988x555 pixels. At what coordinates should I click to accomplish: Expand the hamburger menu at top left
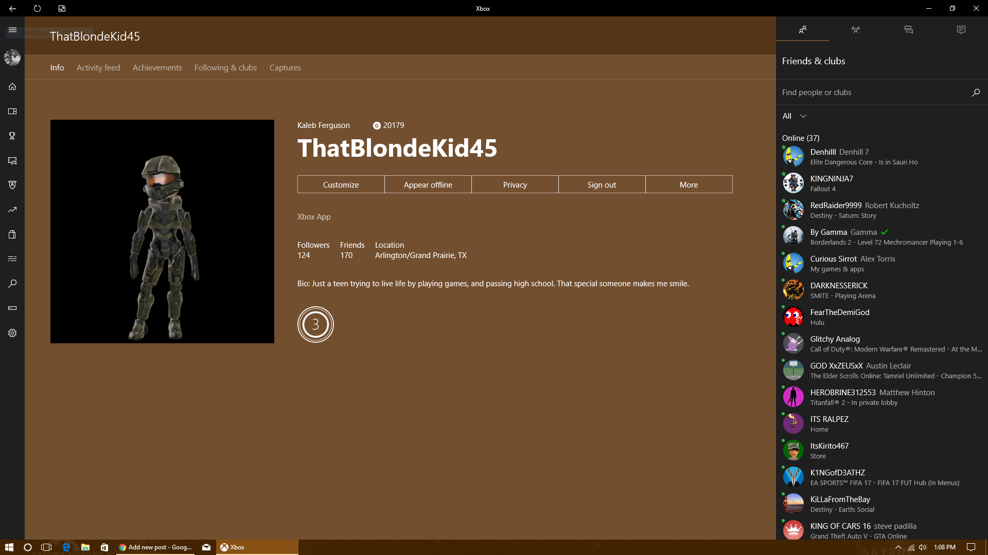click(12, 30)
